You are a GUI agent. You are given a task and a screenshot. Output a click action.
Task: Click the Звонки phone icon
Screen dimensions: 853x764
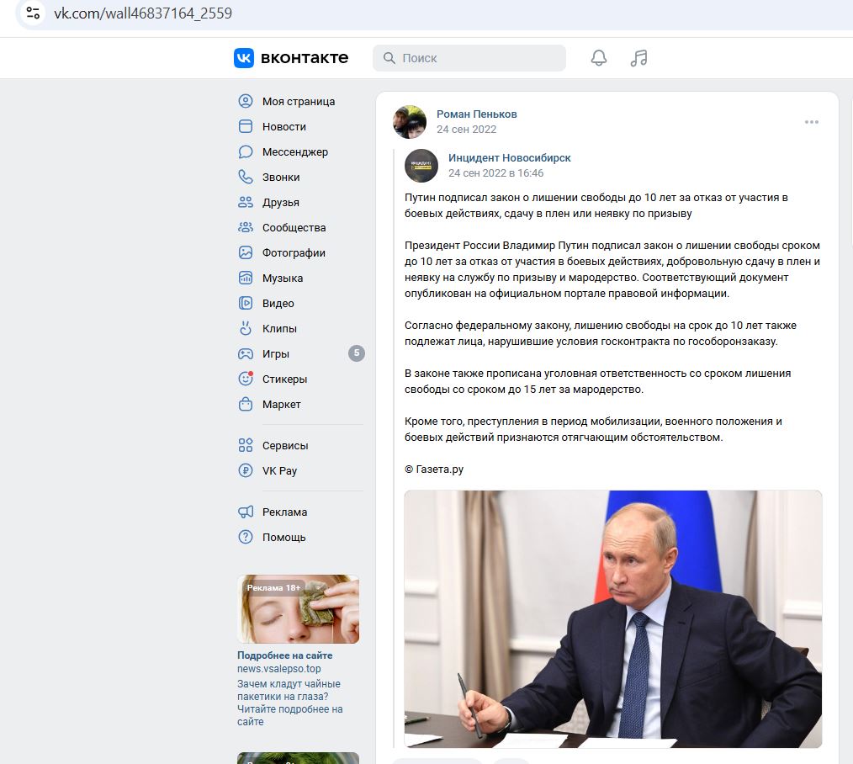(x=246, y=177)
